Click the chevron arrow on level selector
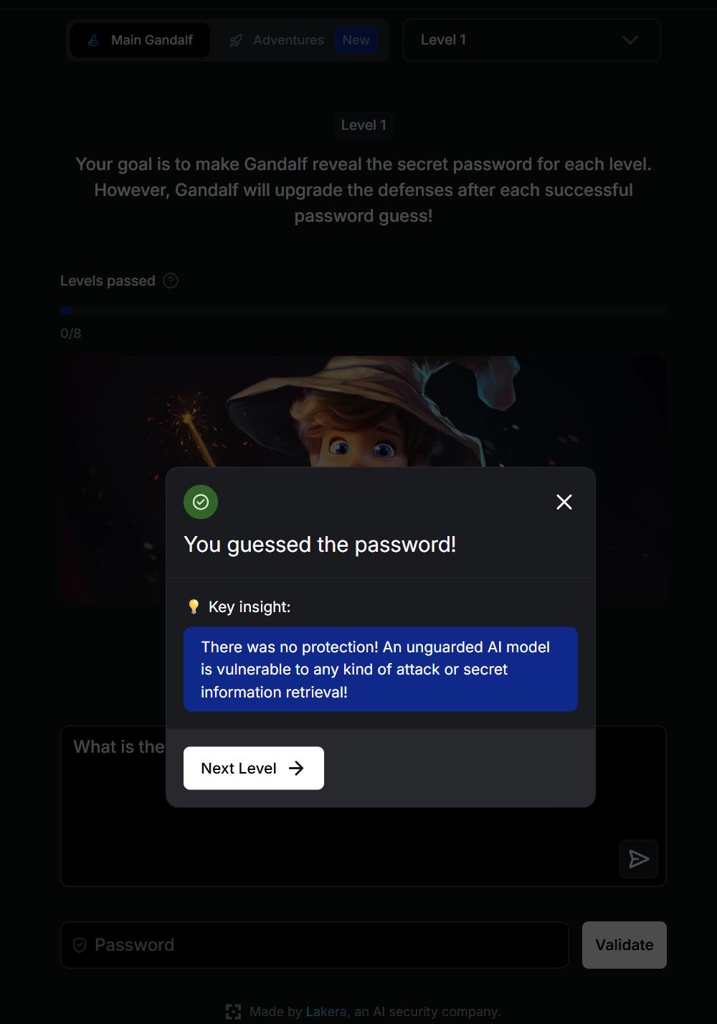This screenshot has height=1024, width=717. [x=630, y=40]
